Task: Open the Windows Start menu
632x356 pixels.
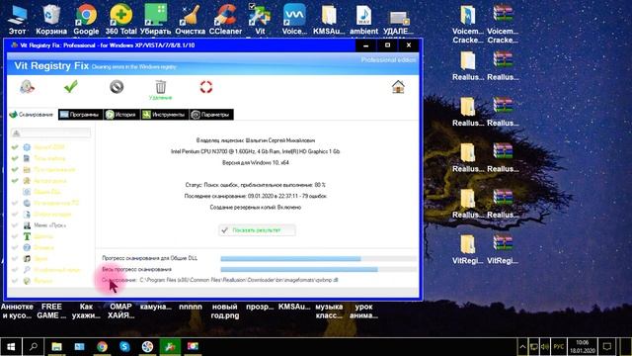Action: coord(11,347)
